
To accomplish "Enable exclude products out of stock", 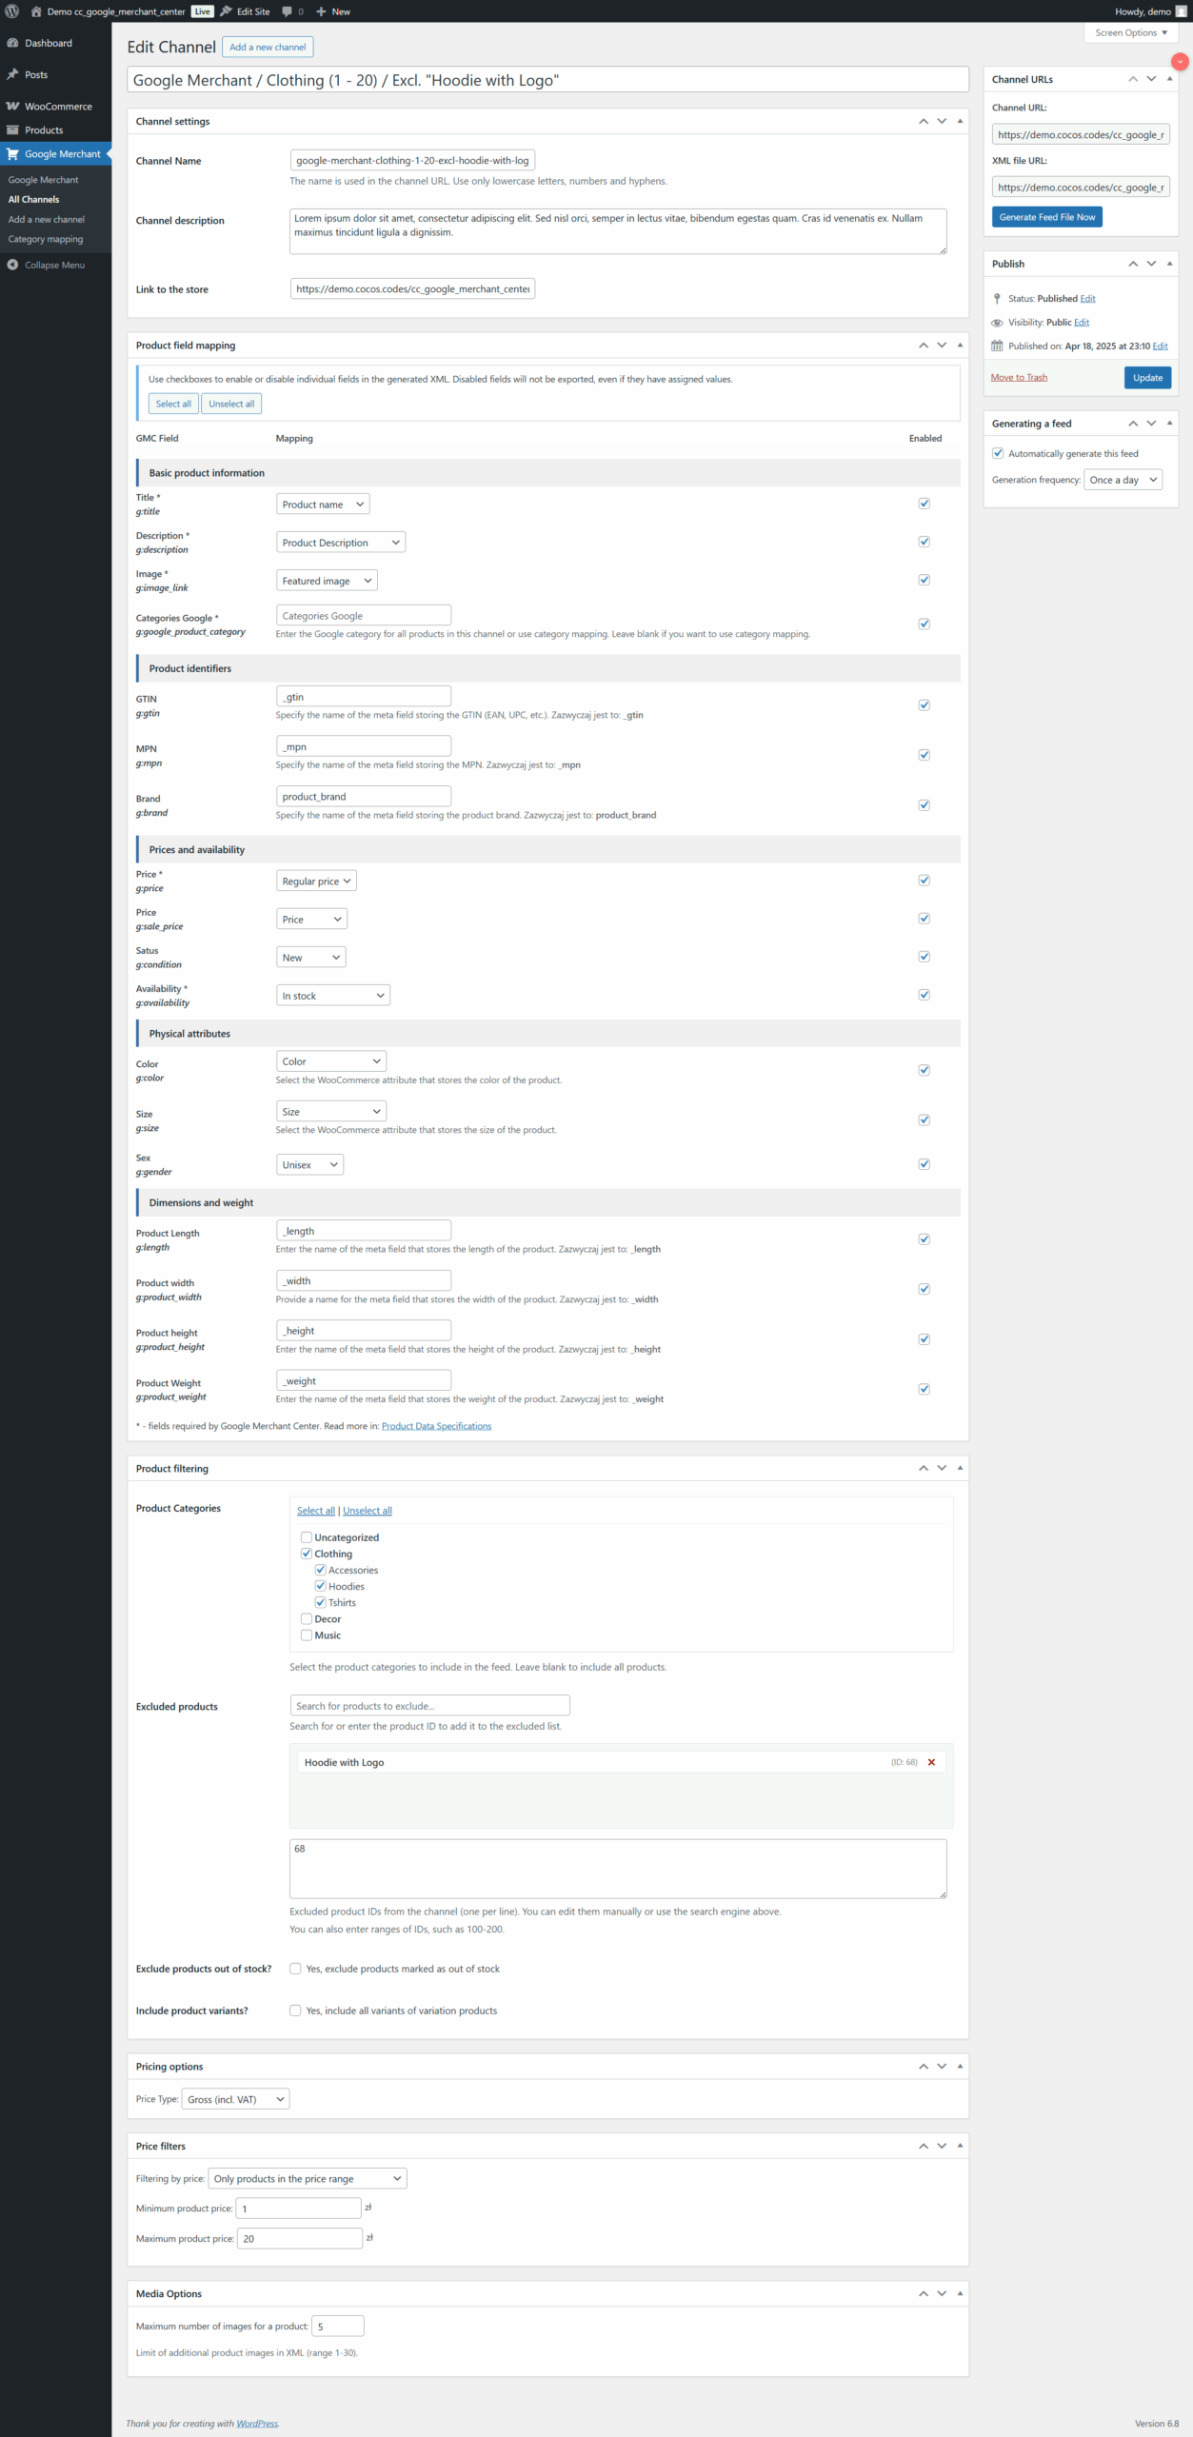I will click(x=295, y=1969).
